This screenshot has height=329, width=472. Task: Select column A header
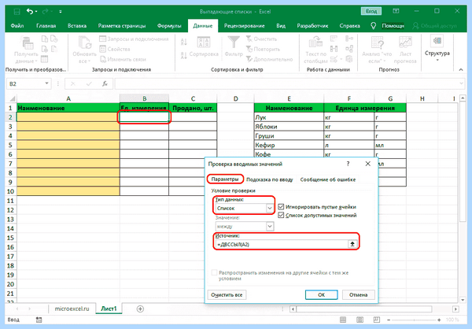click(68, 98)
